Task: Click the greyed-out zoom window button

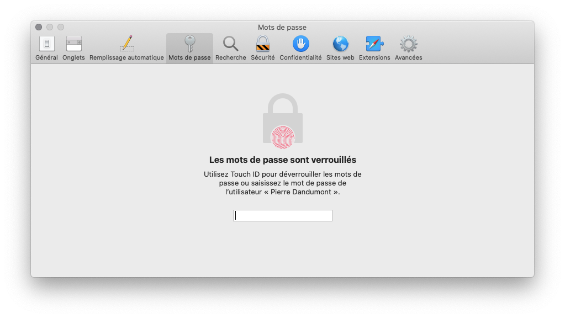Action: pyautogui.click(x=61, y=27)
